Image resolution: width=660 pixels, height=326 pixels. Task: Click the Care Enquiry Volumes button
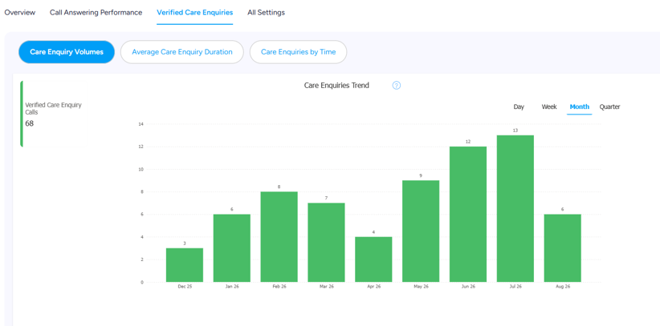(x=67, y=52)
